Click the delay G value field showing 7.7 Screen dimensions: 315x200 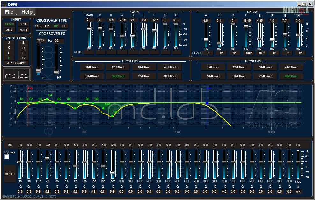click(284, 20)
